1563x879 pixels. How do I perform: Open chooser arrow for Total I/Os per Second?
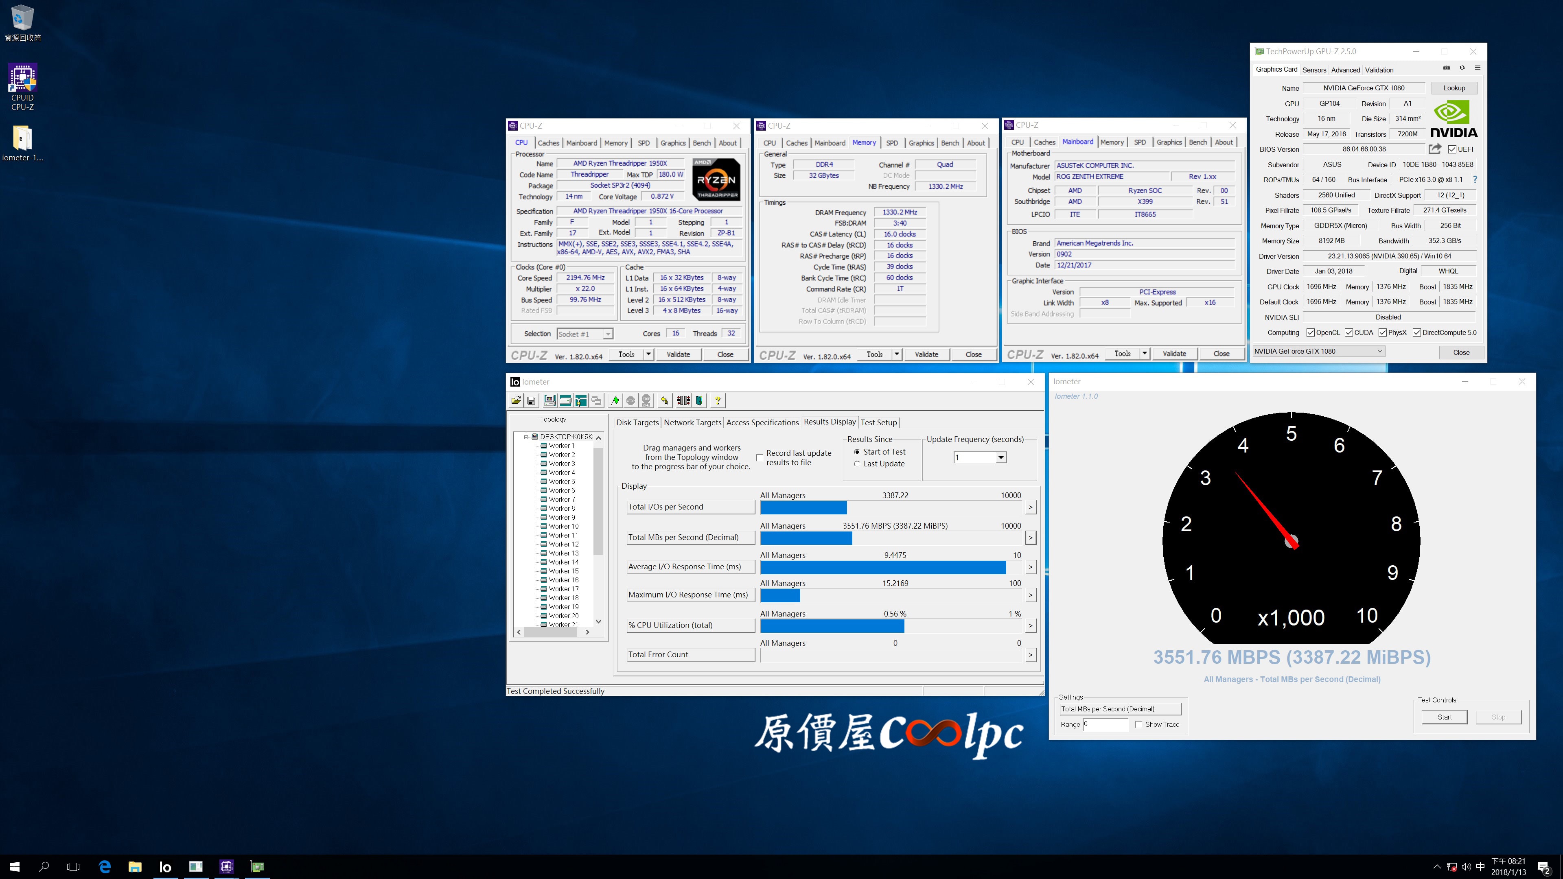(x=1030, y=507)
